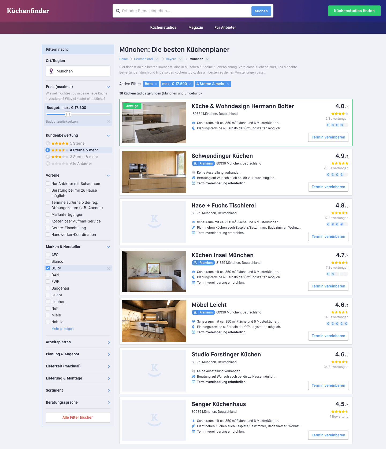Check Handwerker-Koordination checkbox
Viewport: 386px width, 449px height.
tap(48, 235)
